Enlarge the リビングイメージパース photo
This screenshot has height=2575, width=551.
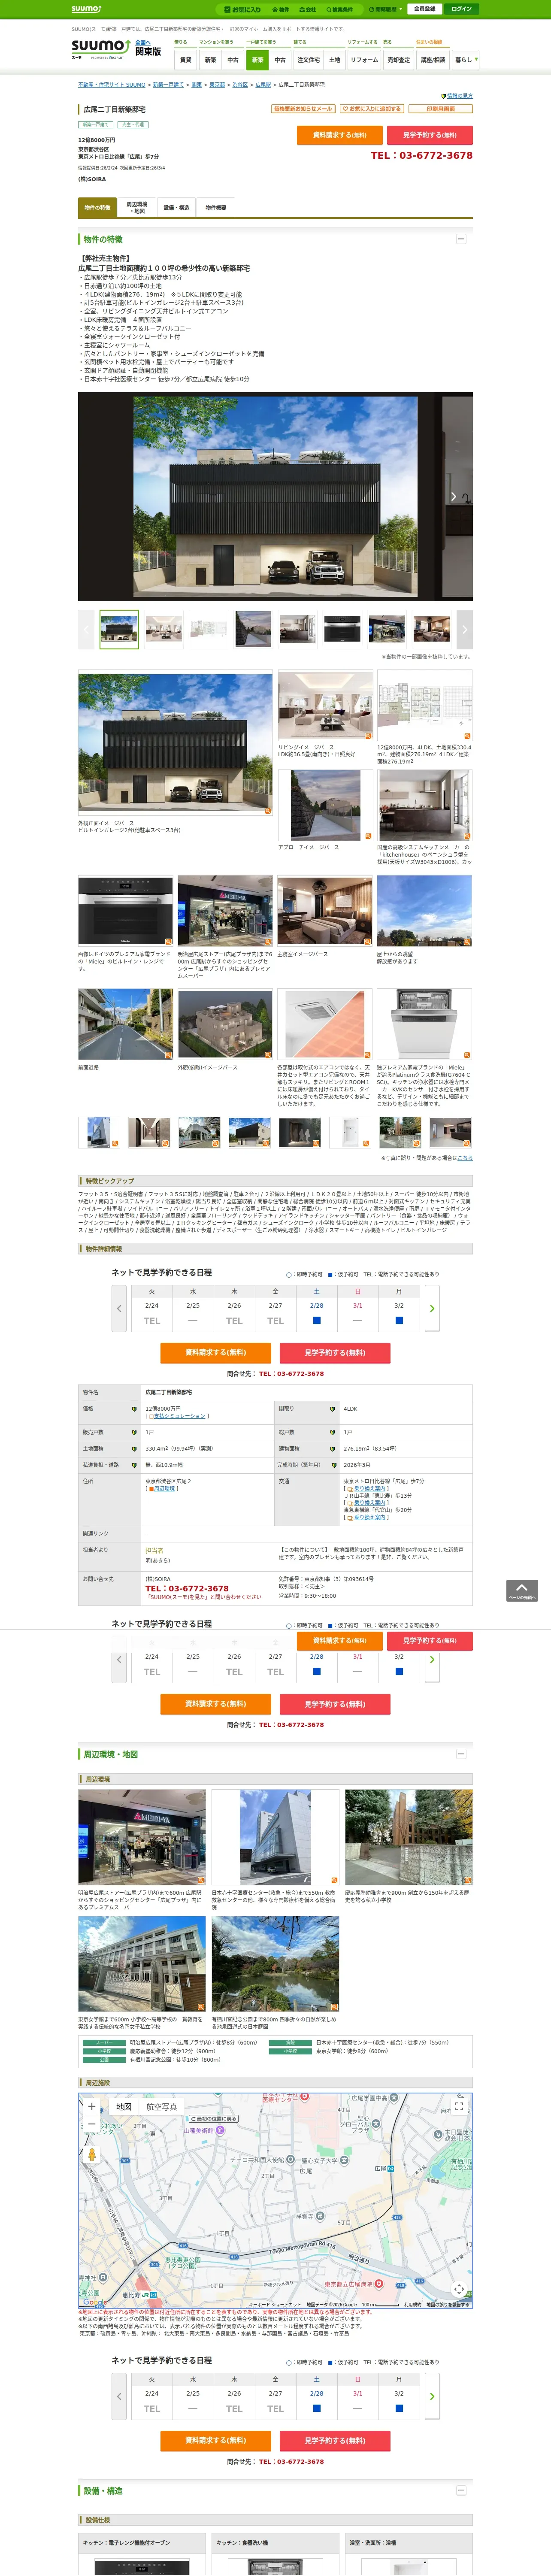(325, 706)
